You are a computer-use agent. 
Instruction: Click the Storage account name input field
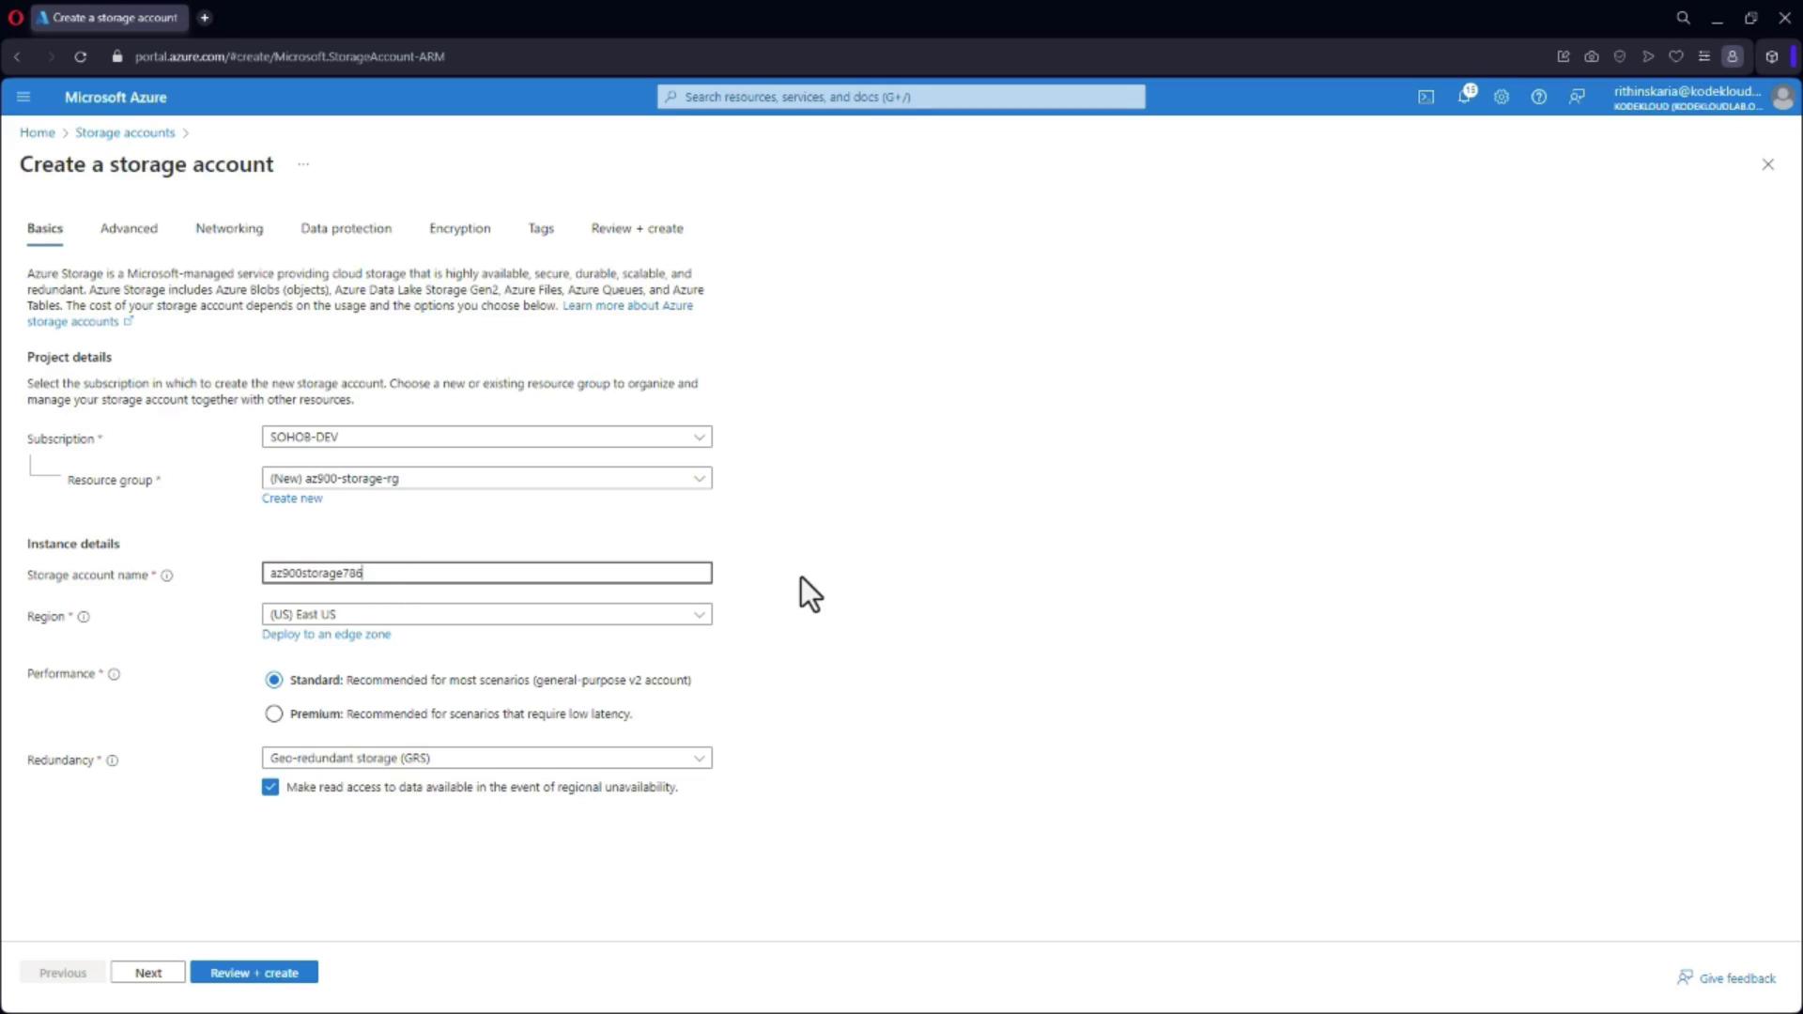pyautogui.click(x=486, y=573)
